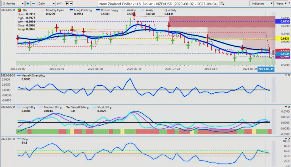Click the Range value 0.0046

pyautogui.click(x=31, y=29)
